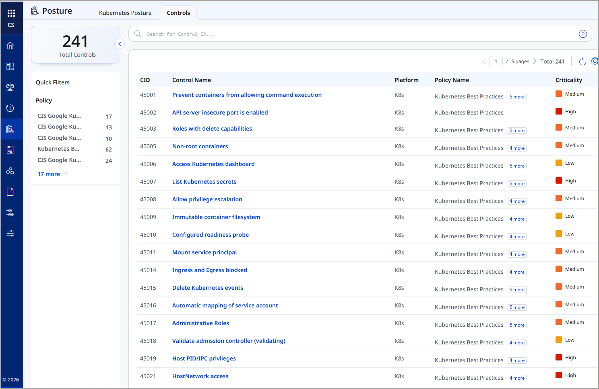Viewport: 599px width, 389px height.
Task: Select CID cell 45003
Action: point(148,129)
